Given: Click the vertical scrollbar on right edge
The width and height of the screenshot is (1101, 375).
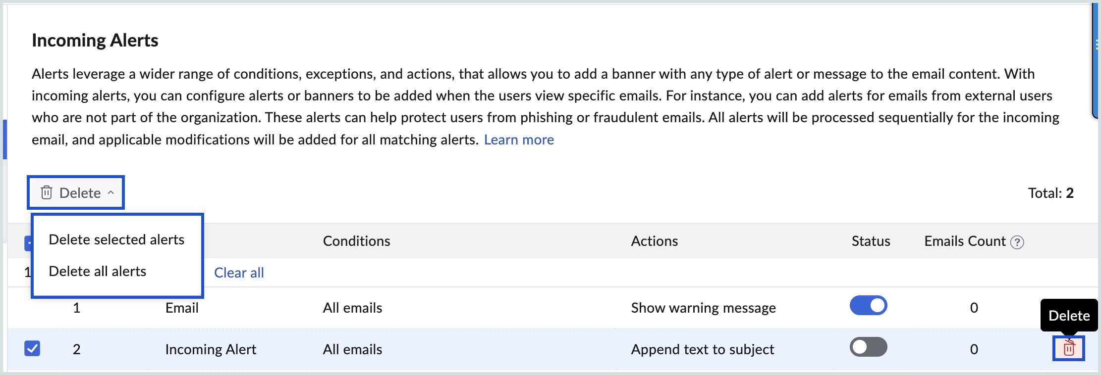Looking at the screenshot, I should click(1096, 59).
